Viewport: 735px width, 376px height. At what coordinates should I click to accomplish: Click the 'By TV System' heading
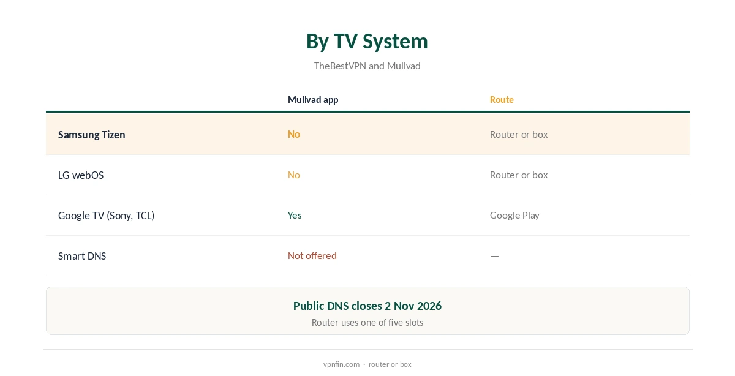coord(367,41)
